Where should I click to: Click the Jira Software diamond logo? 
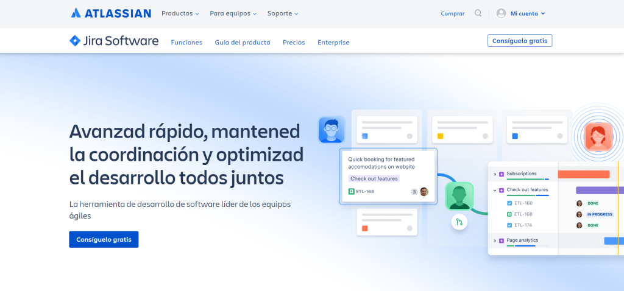coord(75,41)
